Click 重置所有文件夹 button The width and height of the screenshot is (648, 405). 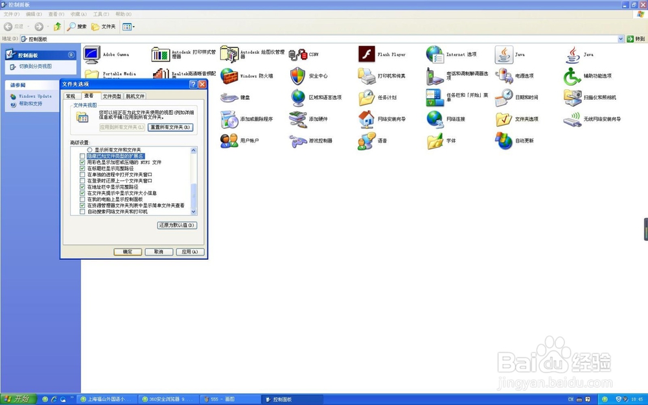[170, 127]
